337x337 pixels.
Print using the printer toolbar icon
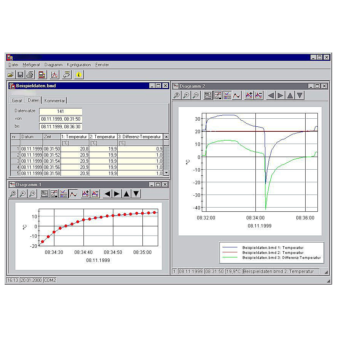[30, 75]
